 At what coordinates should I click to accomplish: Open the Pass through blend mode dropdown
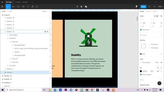(147, 62)
